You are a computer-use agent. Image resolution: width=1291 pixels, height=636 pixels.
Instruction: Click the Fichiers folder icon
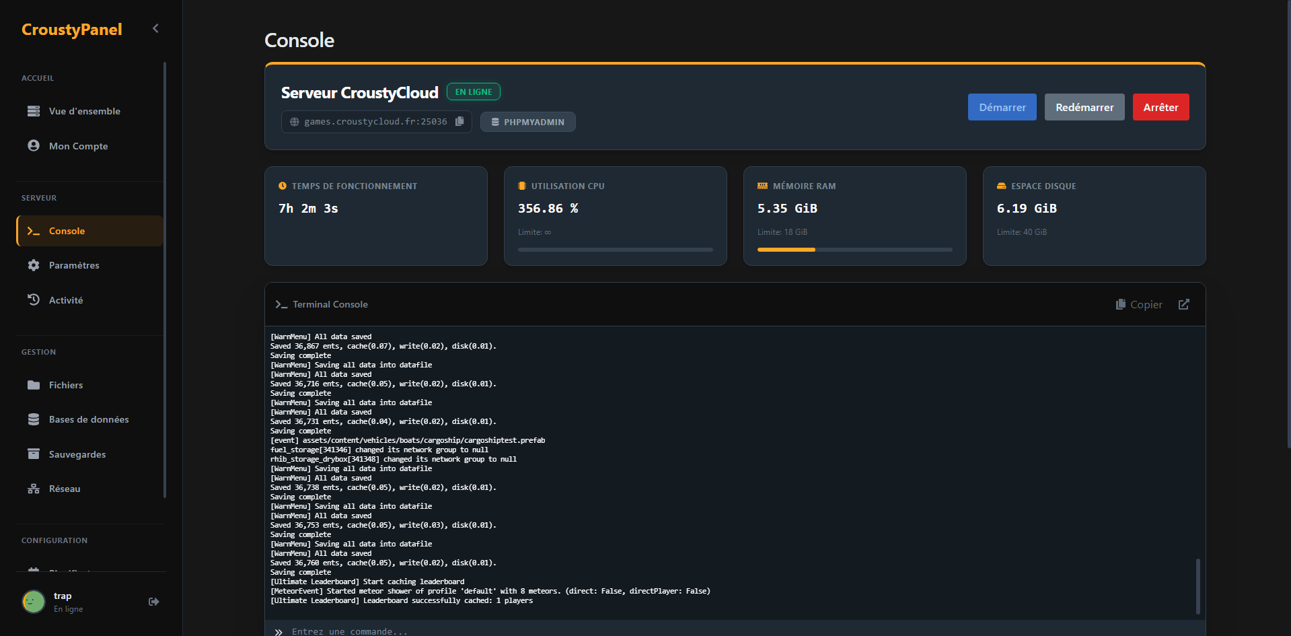pyautogui.click(x=34, y=385)
